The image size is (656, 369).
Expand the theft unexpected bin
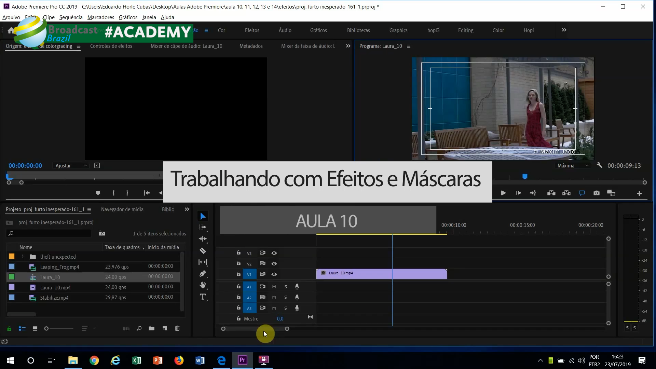tap(23, 256)
